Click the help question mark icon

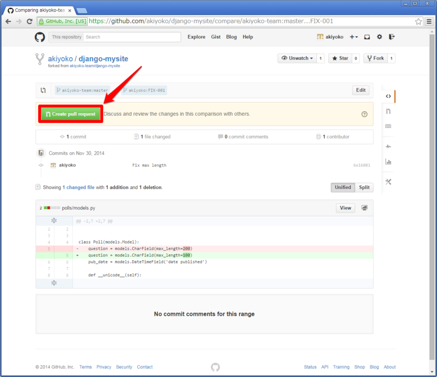point(364,114)
